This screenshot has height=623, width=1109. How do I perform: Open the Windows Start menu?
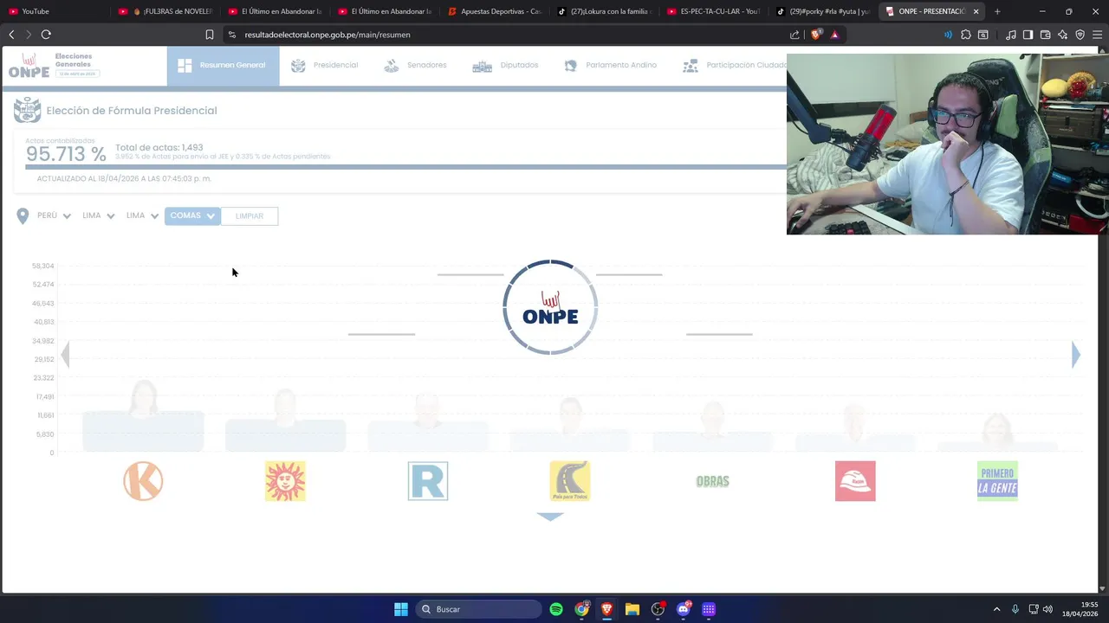(401, 609)
